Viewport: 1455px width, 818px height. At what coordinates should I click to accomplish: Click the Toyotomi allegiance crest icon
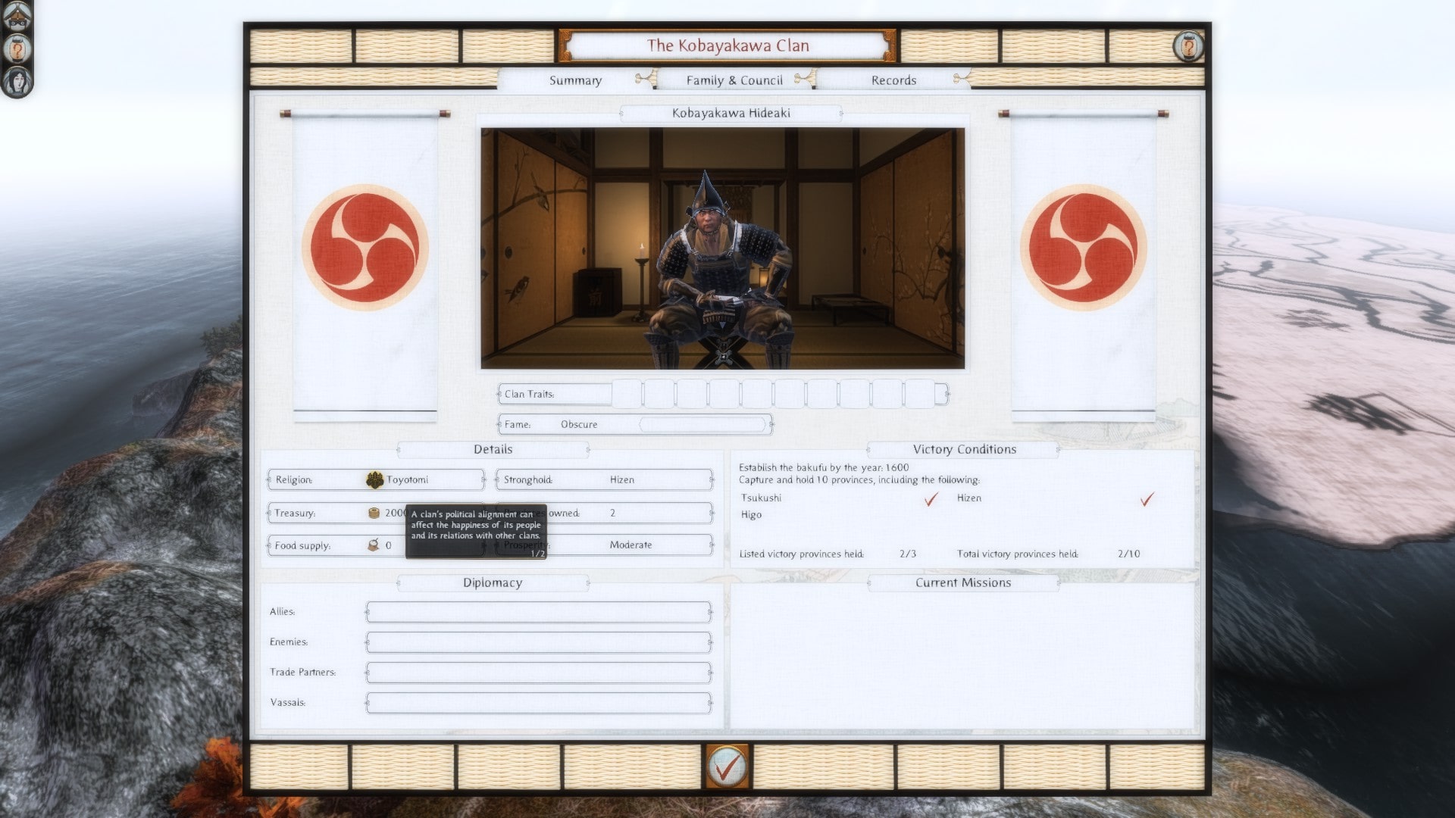point(374,479)
